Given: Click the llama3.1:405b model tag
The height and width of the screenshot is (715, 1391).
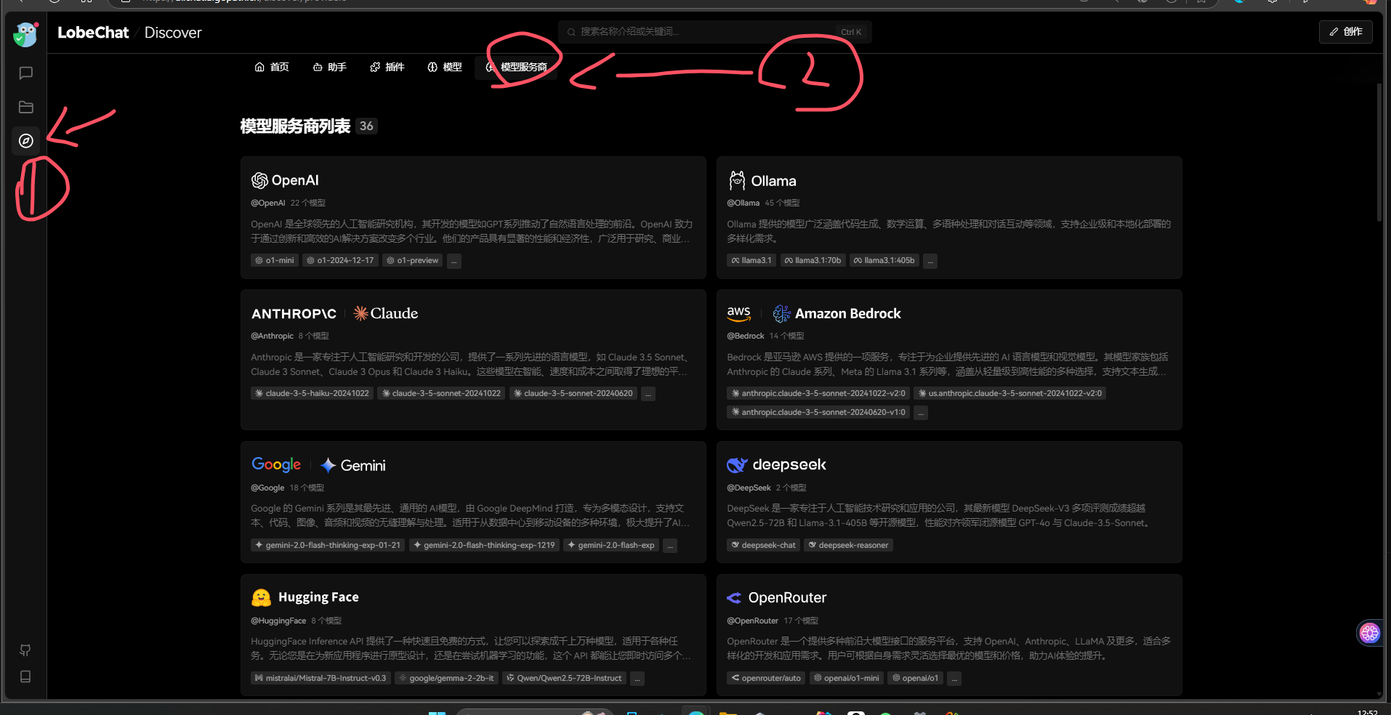Looking at the screenshot, I should click(884, 260).
